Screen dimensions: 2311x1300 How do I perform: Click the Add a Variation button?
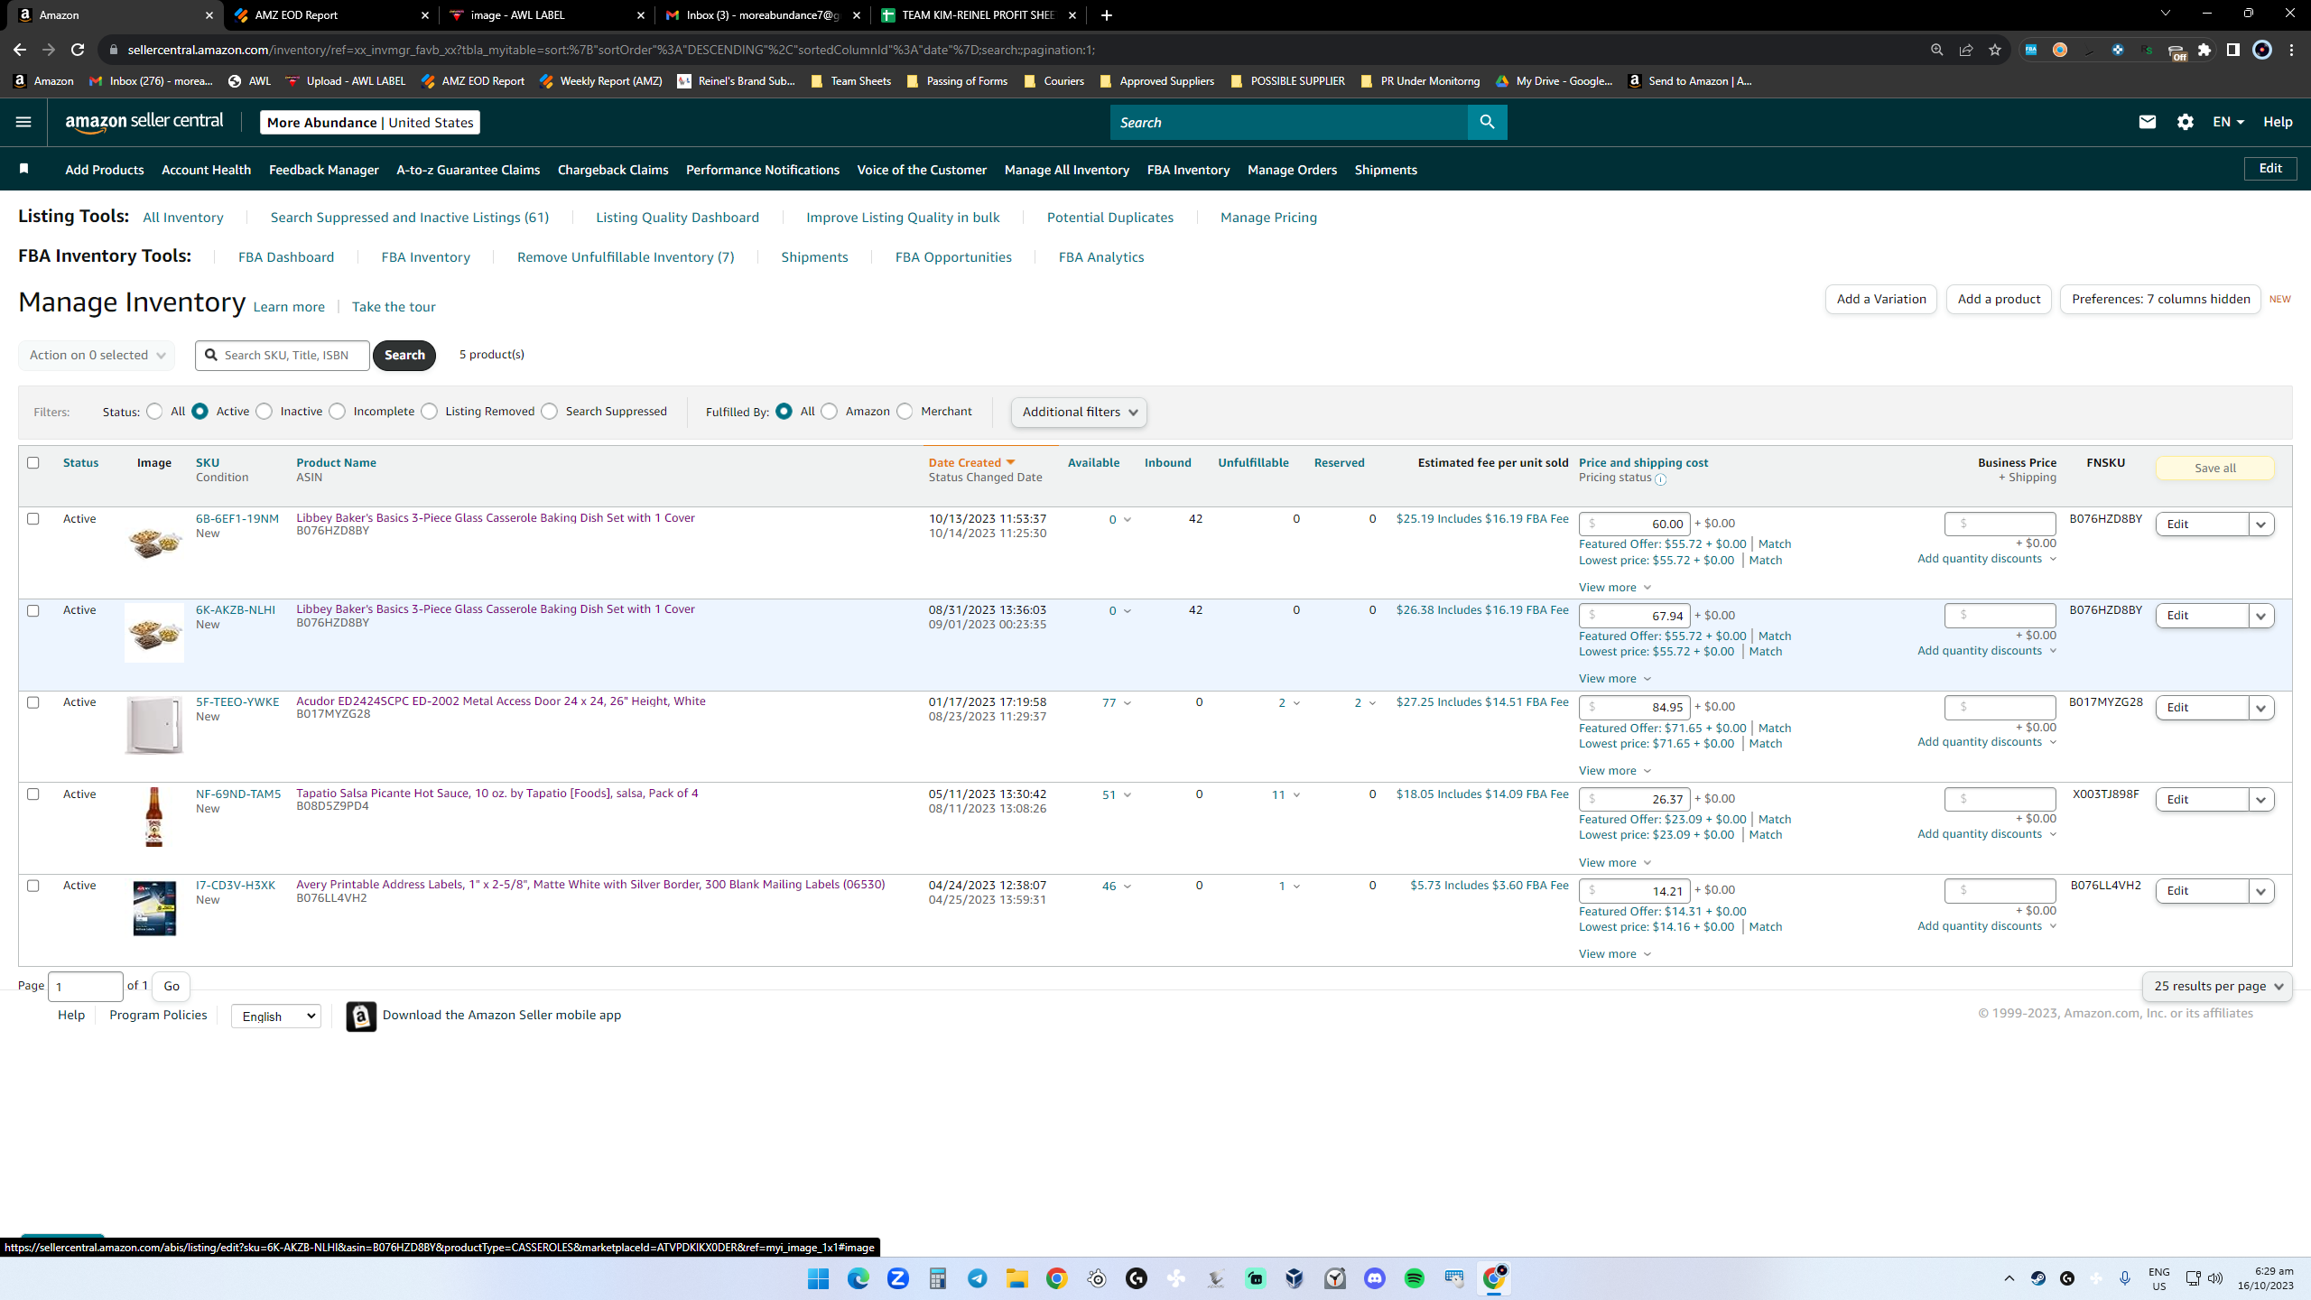click(1881, 299)
